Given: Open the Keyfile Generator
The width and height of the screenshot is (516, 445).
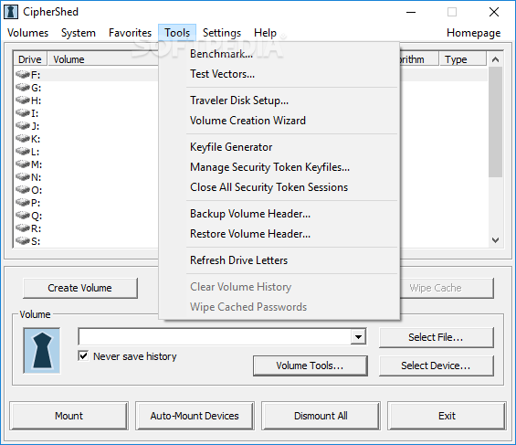Looking at the screenshot, I should click(x=279, y=147).
